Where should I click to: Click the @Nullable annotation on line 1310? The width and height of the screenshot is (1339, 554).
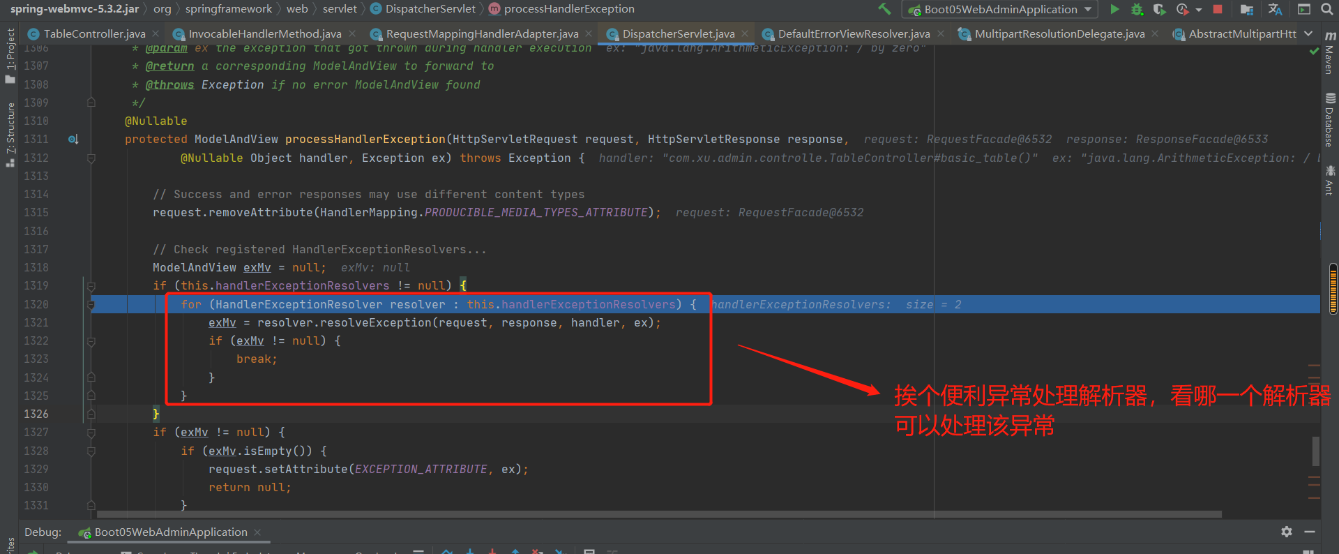click(x=156, y=121)
